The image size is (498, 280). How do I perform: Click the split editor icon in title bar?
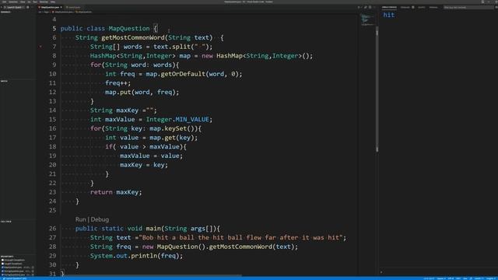pos(370,7)
